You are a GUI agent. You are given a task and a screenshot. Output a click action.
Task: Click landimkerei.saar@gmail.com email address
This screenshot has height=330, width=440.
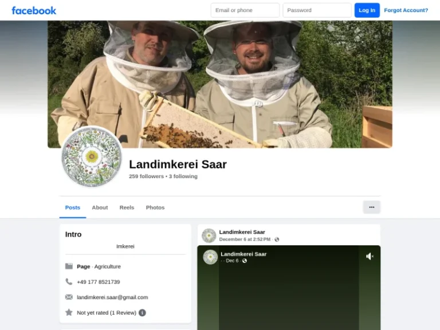(x=112, y=297)
